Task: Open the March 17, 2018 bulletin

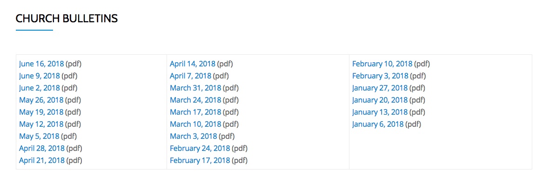Action: coord(195,112)
